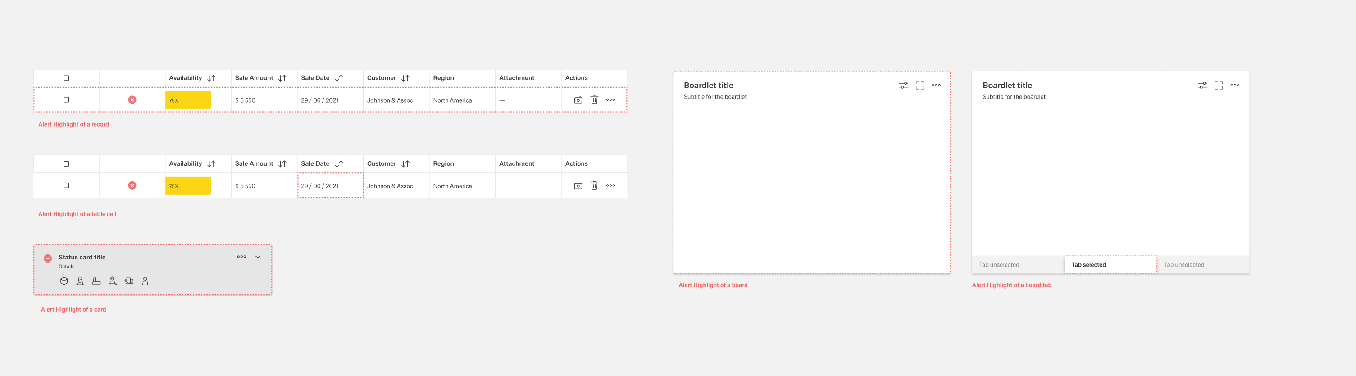Switch to the 'Tab selected' boardlet tab
Image resolution: width=1356 pixels, height=376 pixels.
[x=1110, y=264]
